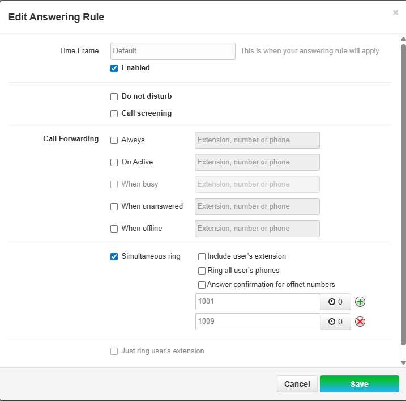The image size is (406, 401).
Task: Click the ring delay timer for 1001
Action: tap(336, 302)
